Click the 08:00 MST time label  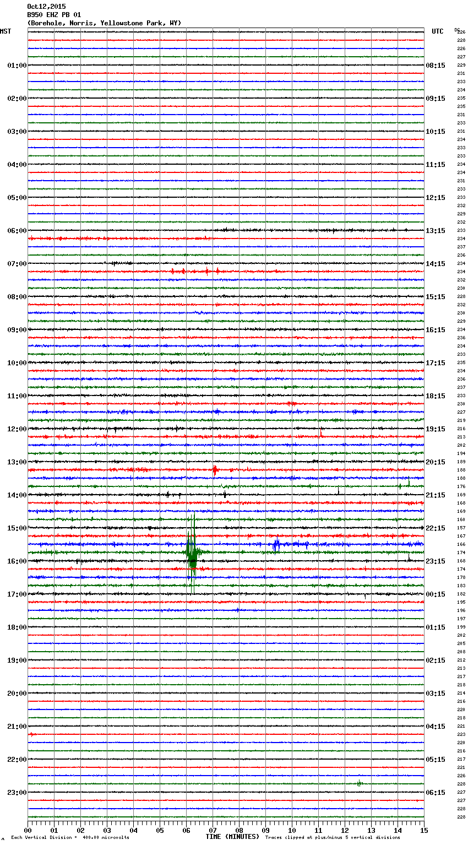tap(17, 297)
